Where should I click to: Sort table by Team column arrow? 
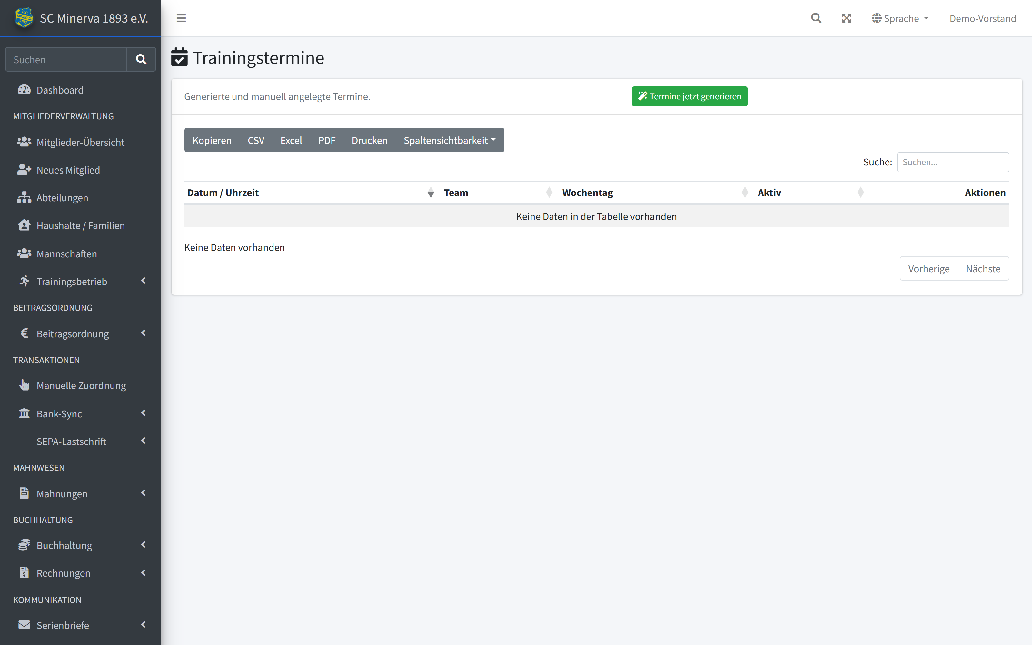click(x=549, y=193)
